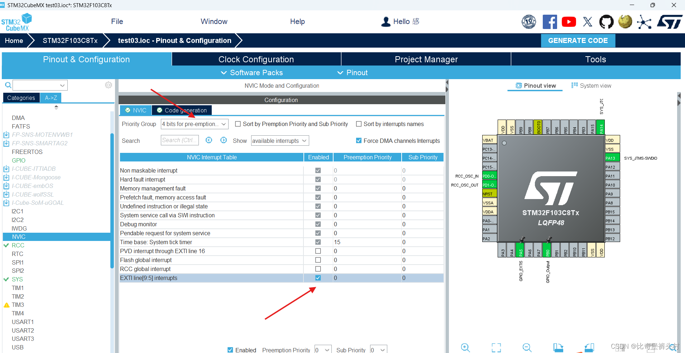Expand the Pinout menu
Image resolution: width=685 pixels, height=353 pixels.
coord(353,73)
